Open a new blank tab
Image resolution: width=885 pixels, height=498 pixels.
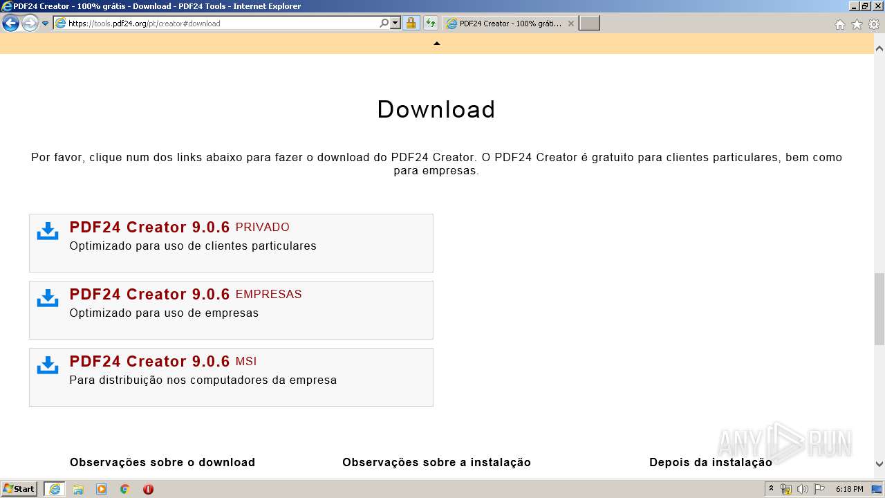click(589, 24)
